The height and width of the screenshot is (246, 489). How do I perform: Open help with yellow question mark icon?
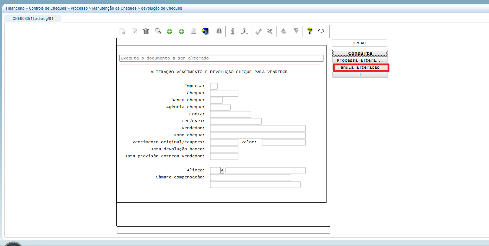click(310, 31)
